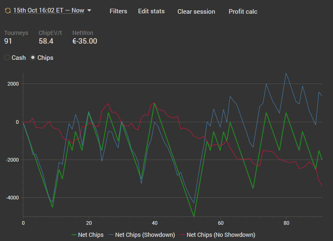Click the x-axis tick labeled 40

coord(155,223)
